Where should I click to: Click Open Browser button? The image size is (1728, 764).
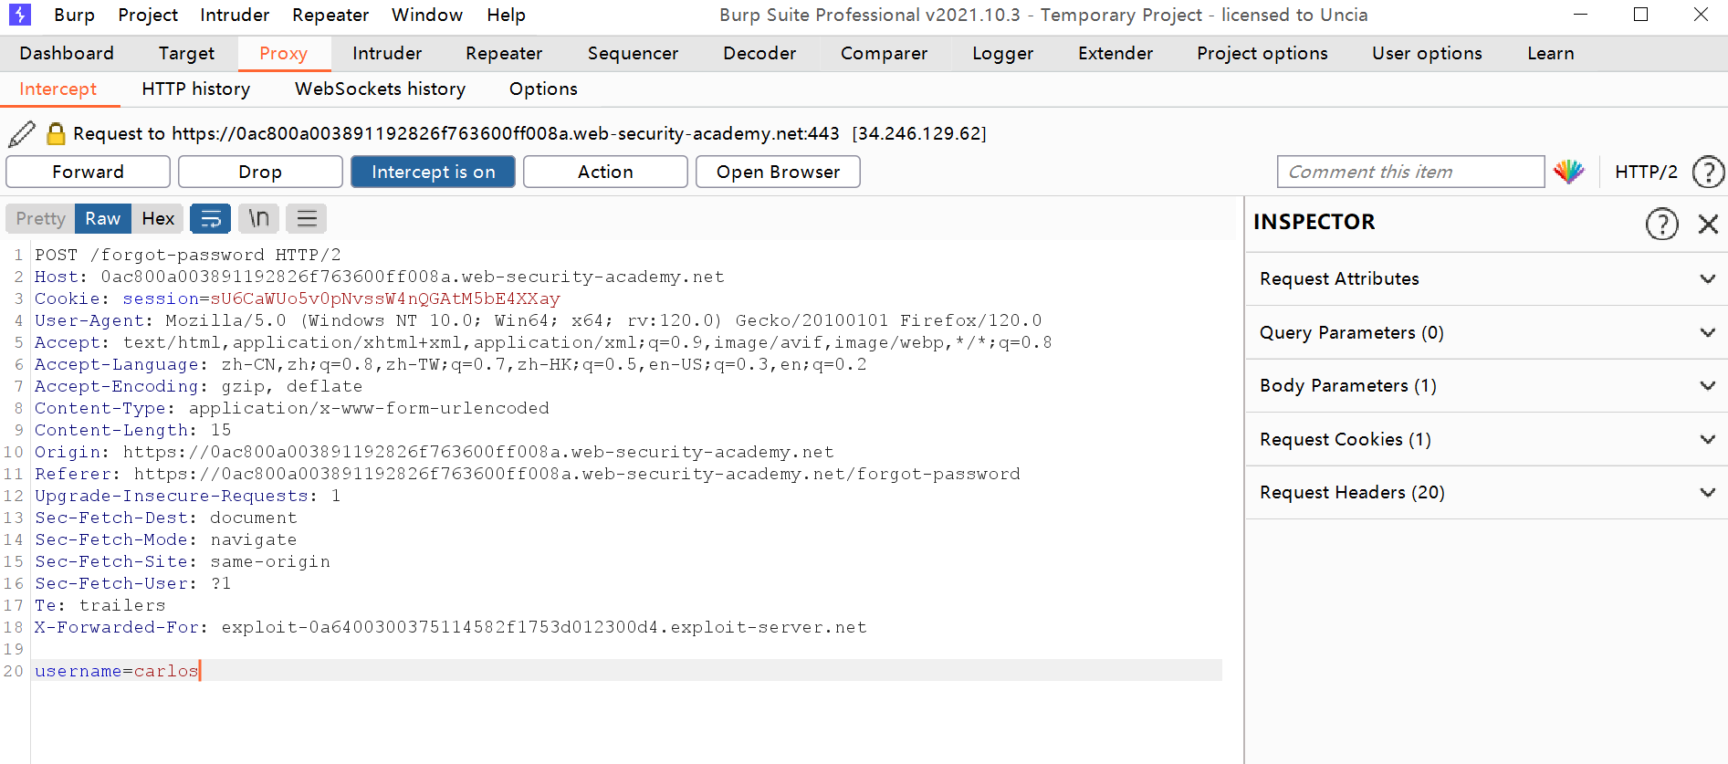tap(778, 172)
